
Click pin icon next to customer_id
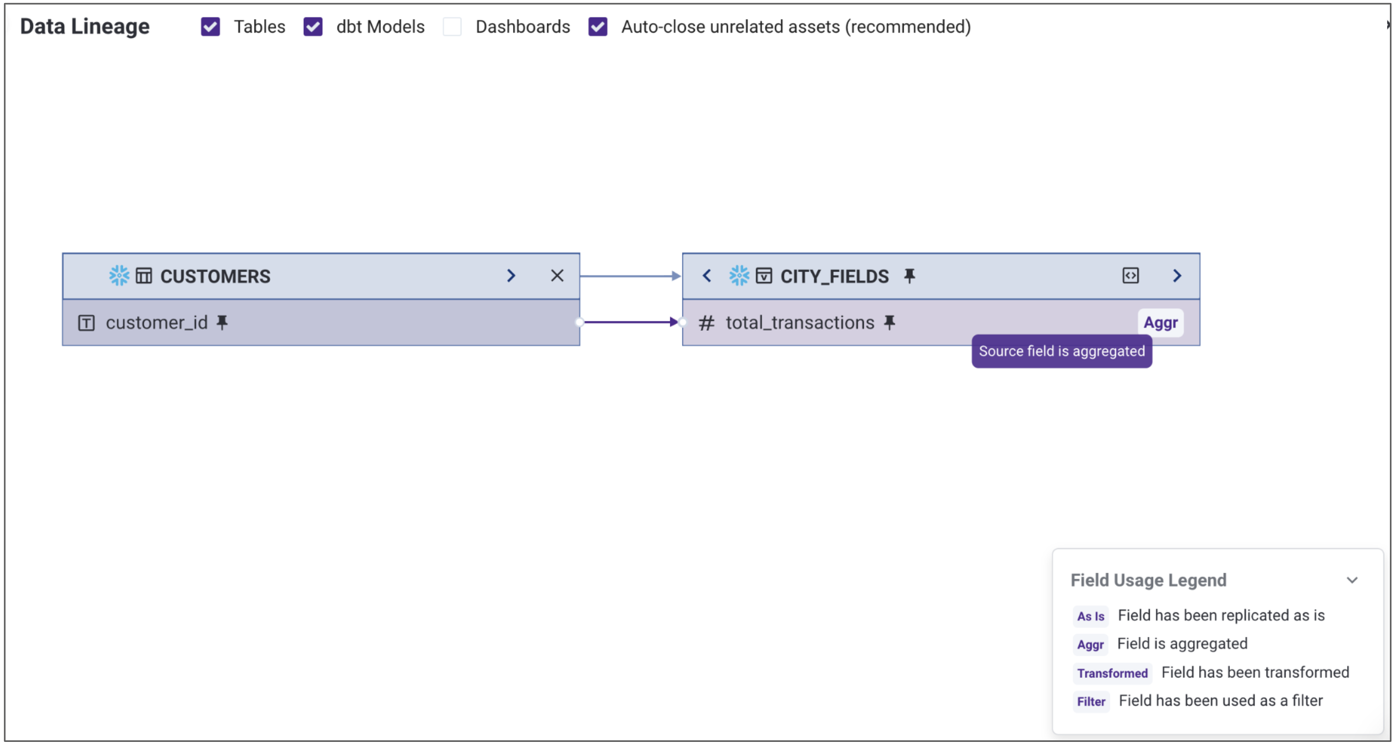click(222, 322)
